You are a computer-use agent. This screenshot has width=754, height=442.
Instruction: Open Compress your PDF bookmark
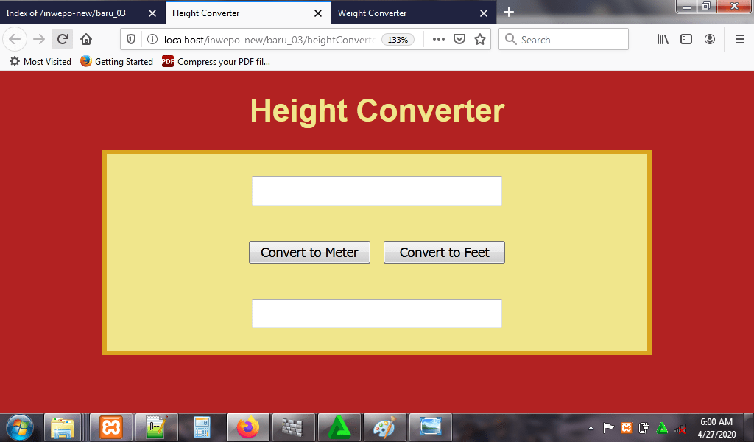pos(216,62)
